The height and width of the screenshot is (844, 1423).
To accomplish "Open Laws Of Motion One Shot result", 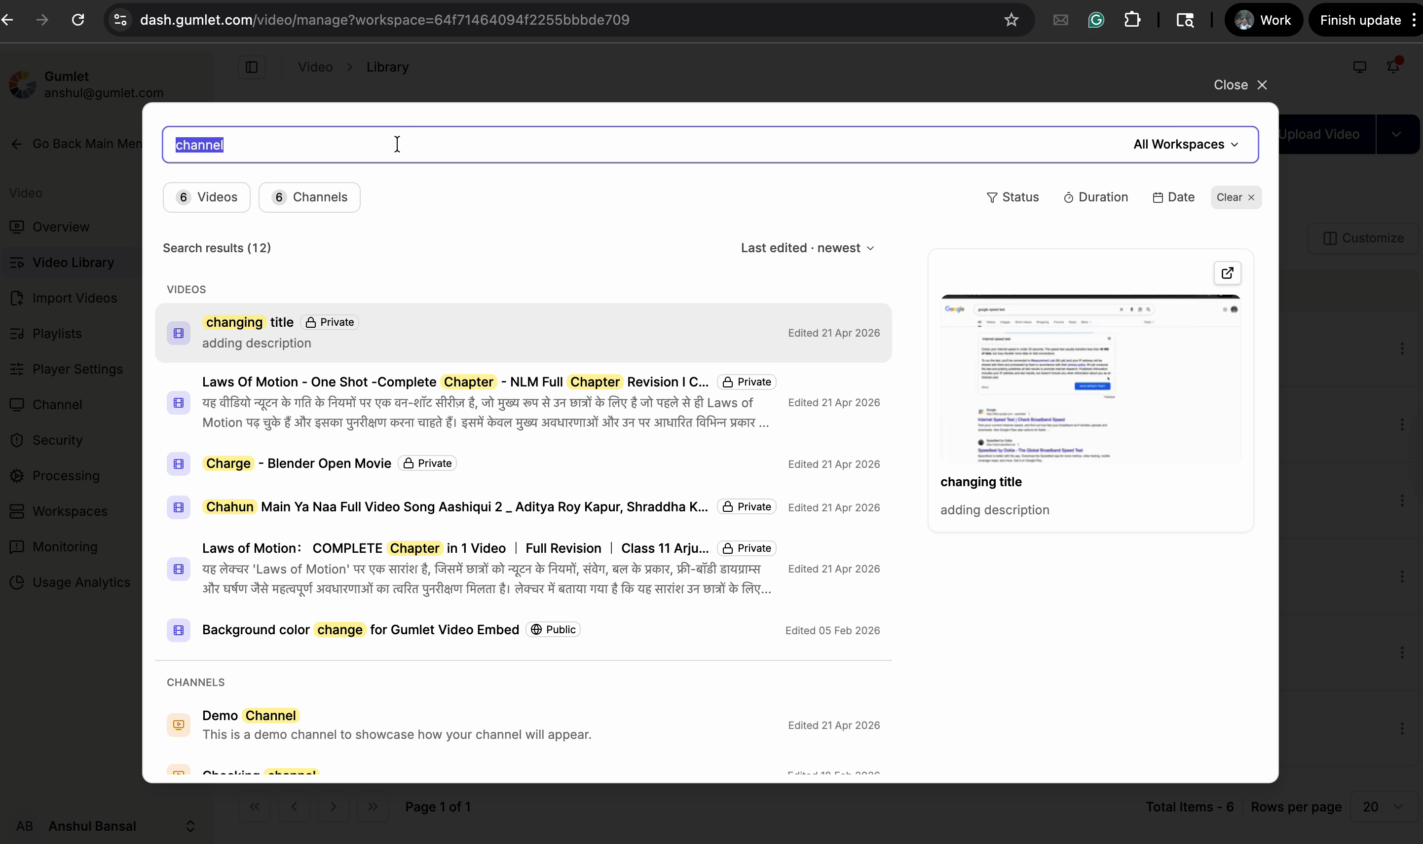I will 523,403.
